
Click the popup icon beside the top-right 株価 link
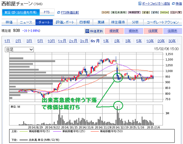pos(173,4)
